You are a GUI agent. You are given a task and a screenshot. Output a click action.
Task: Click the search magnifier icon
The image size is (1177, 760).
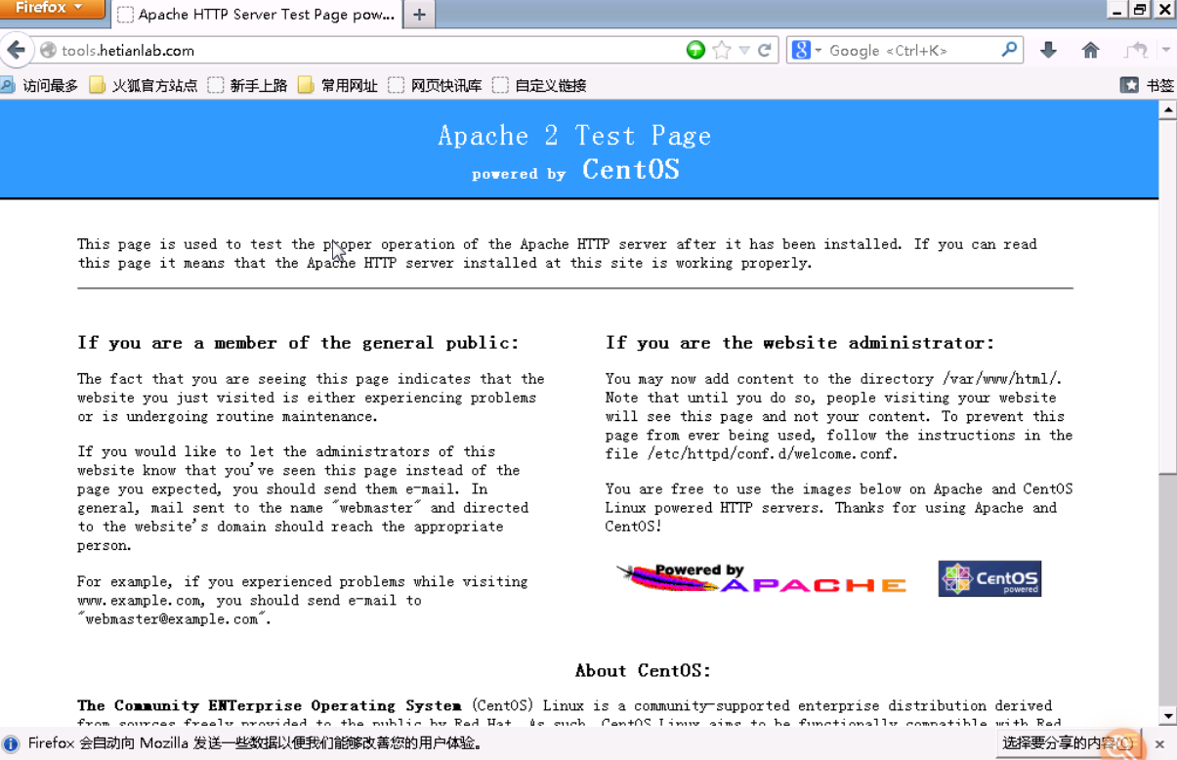point(1010,50)
